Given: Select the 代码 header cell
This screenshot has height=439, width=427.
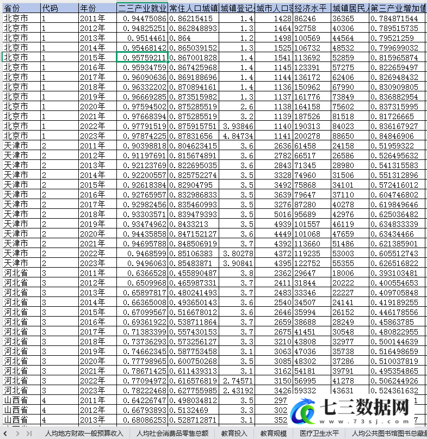Looking at the screenshot, I should point(60,8).
